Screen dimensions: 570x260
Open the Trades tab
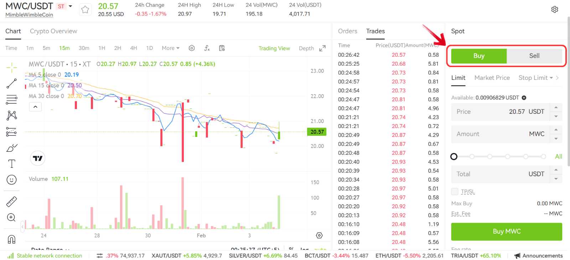[x=375, y=31]
